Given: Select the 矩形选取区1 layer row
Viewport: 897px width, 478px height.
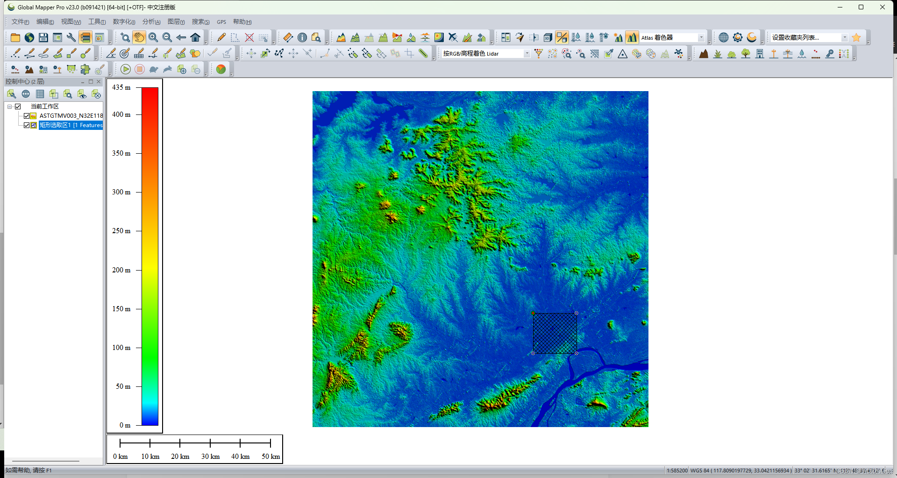Looking at the screenshot, I should (x=71, y=125).
